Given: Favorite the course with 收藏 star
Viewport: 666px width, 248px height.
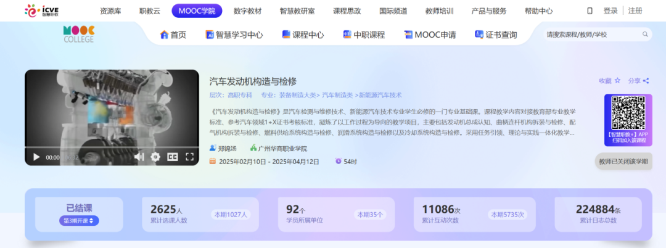Looking at the screenshot, I should [609, 81].
